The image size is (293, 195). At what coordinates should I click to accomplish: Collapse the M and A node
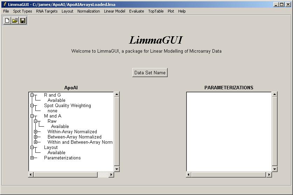pyautogui.click(x=32, y=116)
